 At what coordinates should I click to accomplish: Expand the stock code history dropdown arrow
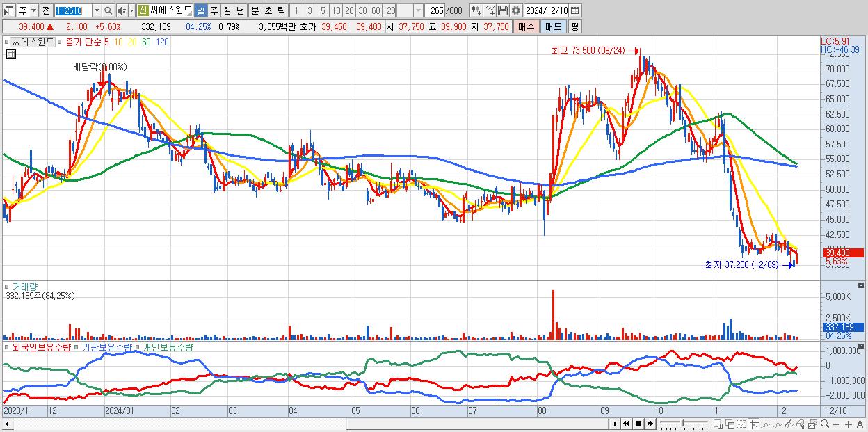pyautogui.click(x=97, y=10)
